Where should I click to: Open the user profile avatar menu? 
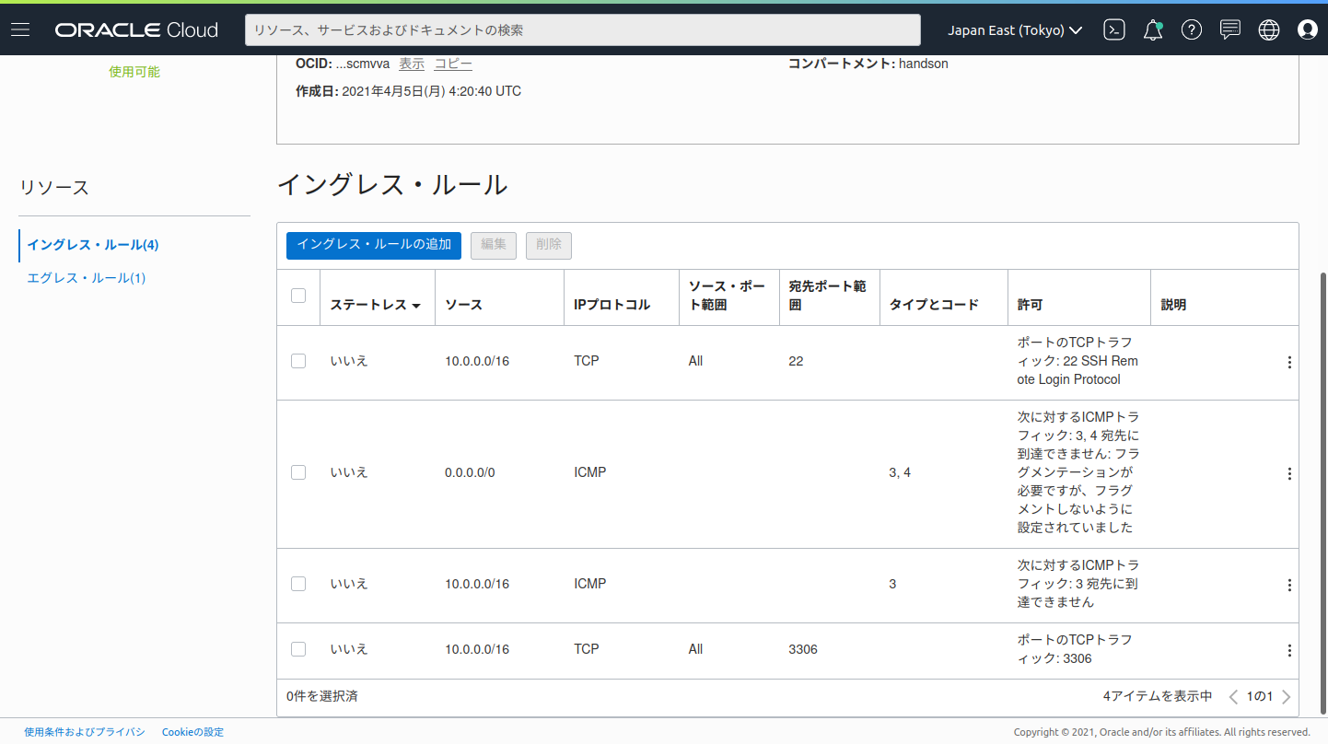click(x=1308, y=30)
